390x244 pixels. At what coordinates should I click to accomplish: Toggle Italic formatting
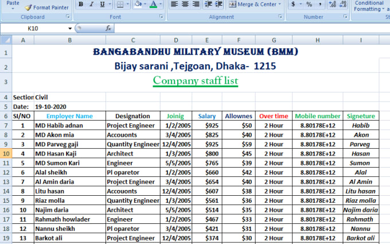click(x=92, y=4)
